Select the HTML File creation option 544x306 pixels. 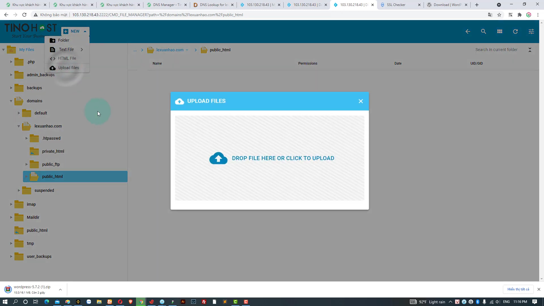(x=67, y=58)
